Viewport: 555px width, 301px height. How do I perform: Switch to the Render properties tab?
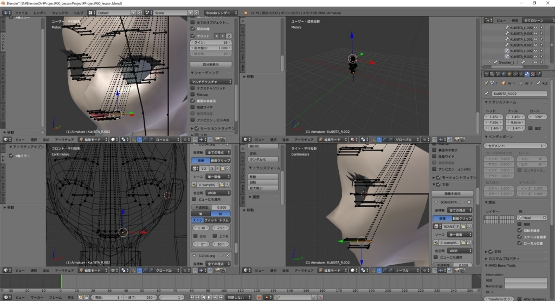coord(487,74)
